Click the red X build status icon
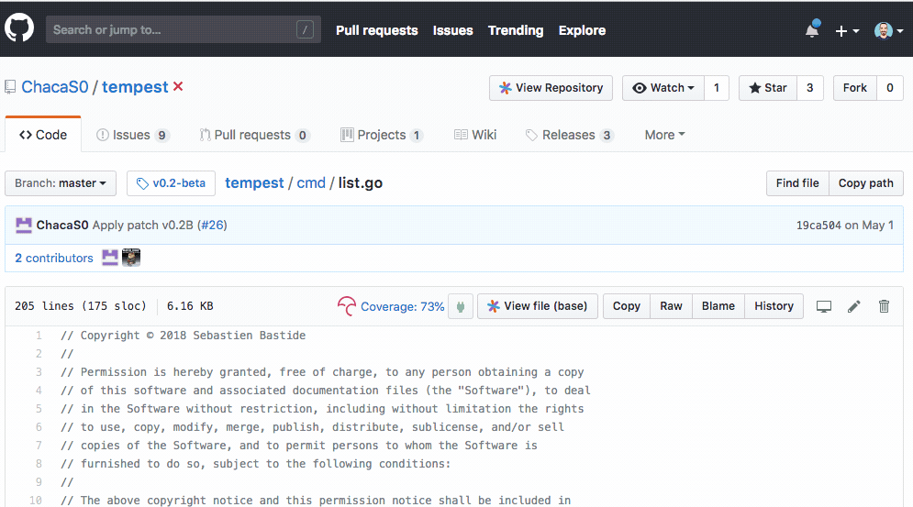This screenshot has height=507, width=913. point(178,86)
